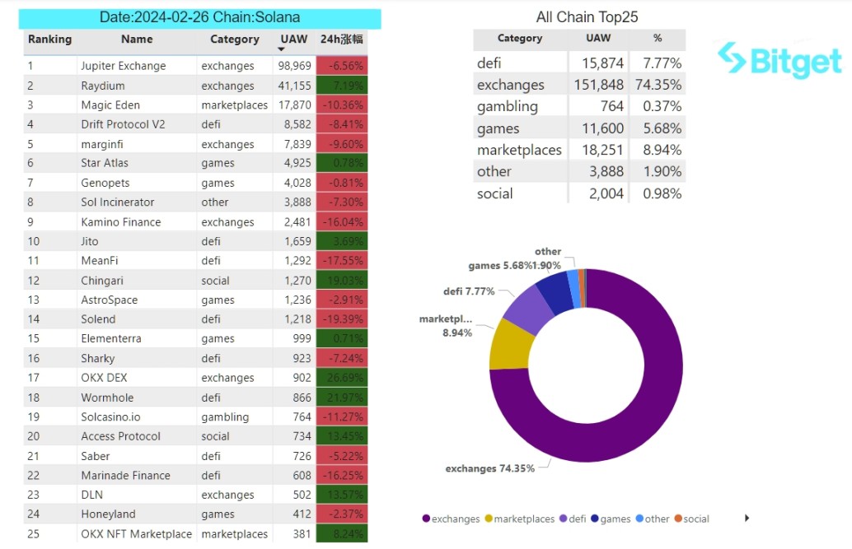Select the Magic Eden row name
The width and height of the screenshot is (852, 549).
tap(110, 105)
